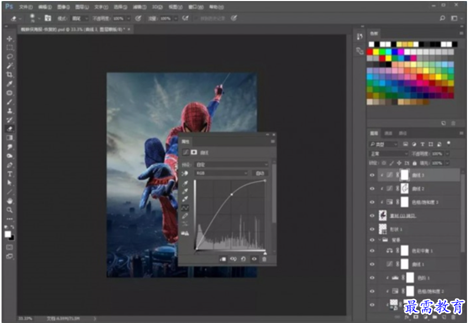Open the eraser mode dropdown in options bar
This screenshot has height=323, width=468.
pyautogui.click(x=80, y=19)
